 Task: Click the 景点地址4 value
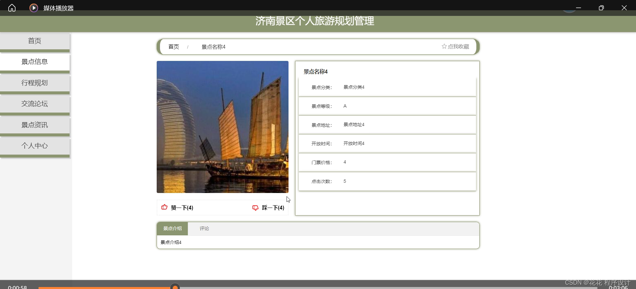(354, 124)
